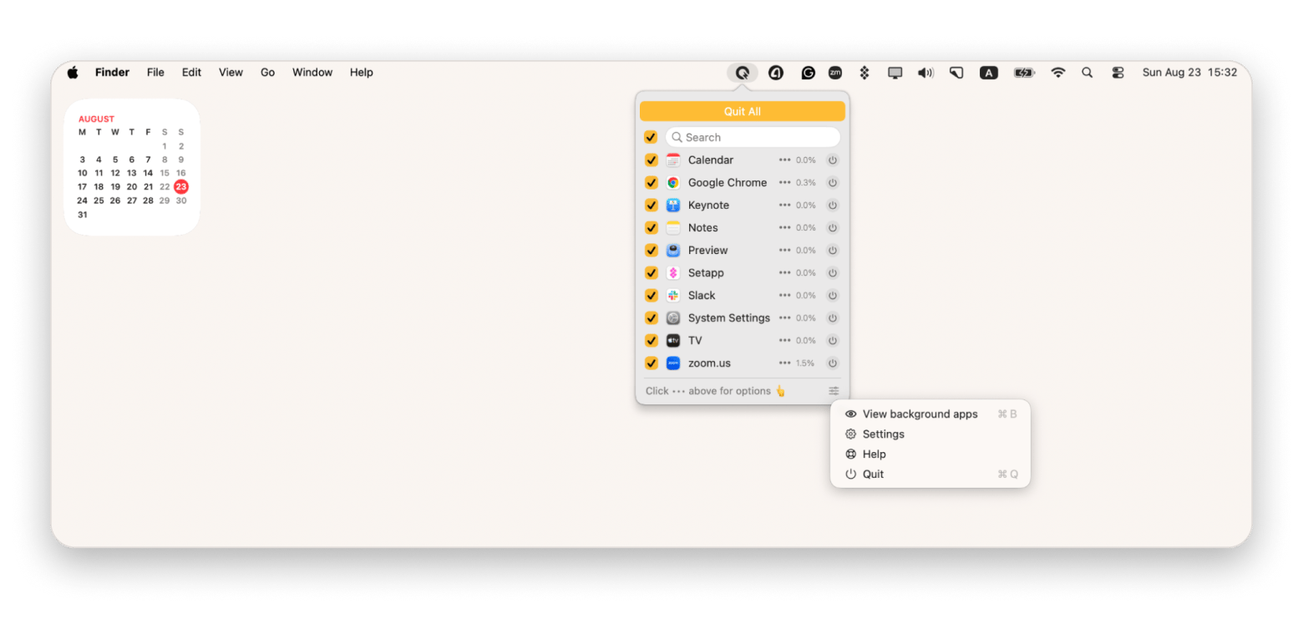Open options dots for Preview
This screenshot has height=625, width=1303.
pyautogui.click(x=784, y=251)
